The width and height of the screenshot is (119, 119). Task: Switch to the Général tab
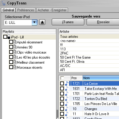8,10
